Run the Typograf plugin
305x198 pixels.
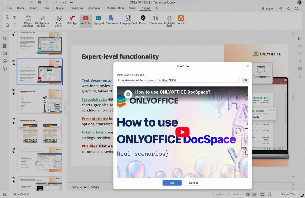click(x=98, y=20)
